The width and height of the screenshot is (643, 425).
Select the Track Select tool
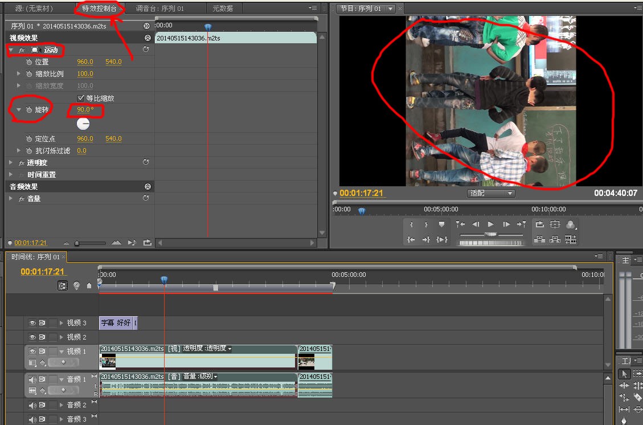[639, 373]
